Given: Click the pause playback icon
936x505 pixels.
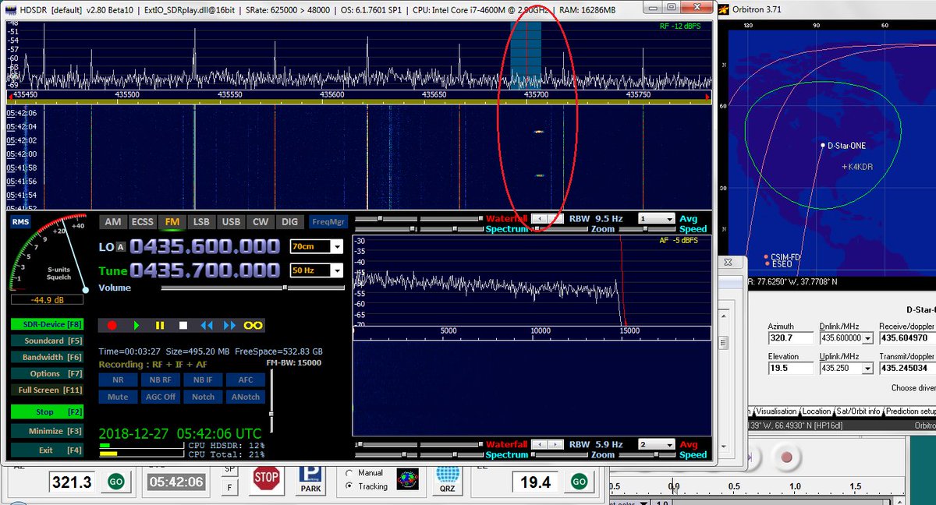Looking at the screenshot, I should click(160, 325).
